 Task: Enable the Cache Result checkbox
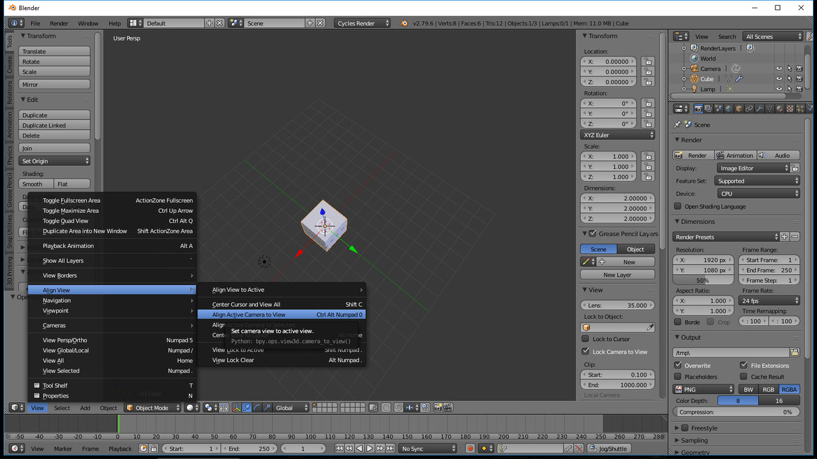744,377
